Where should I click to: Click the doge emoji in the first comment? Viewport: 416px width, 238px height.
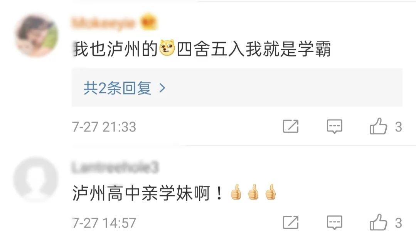pos(167,48)
